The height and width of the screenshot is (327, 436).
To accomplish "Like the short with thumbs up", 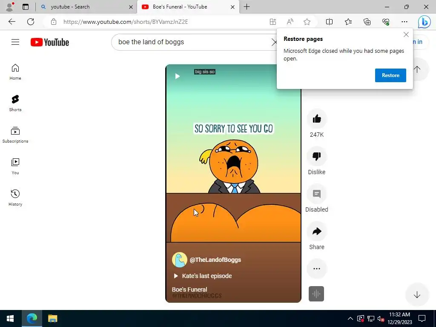I will [317, 119].
